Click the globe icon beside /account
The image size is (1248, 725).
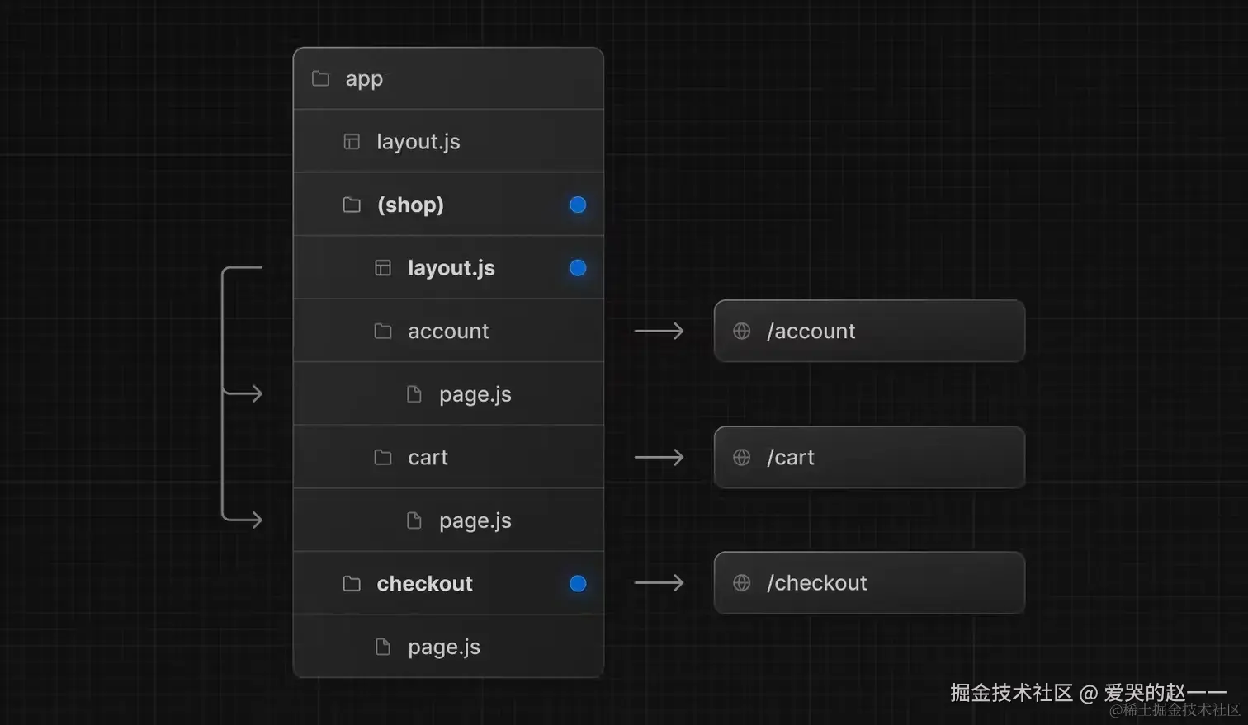(x=742, y=331)
